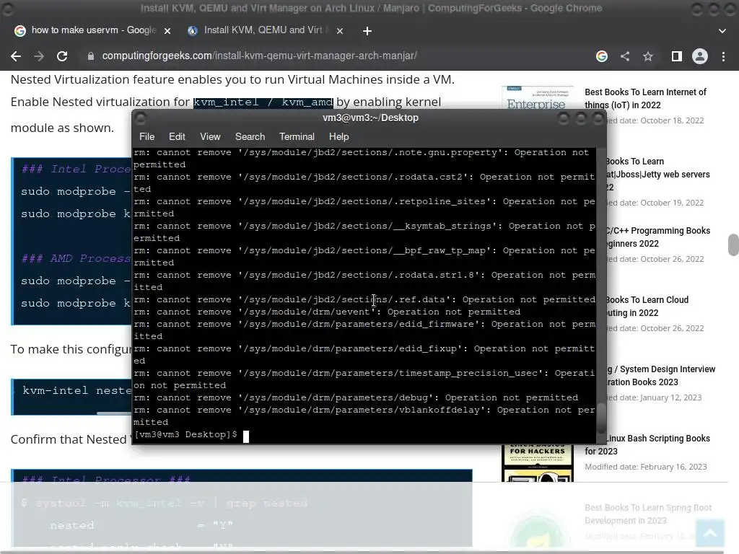Open 'Best Books To Learn Spring Boot' link

tap(648, 514)
